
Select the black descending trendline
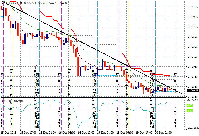point(90,46)
